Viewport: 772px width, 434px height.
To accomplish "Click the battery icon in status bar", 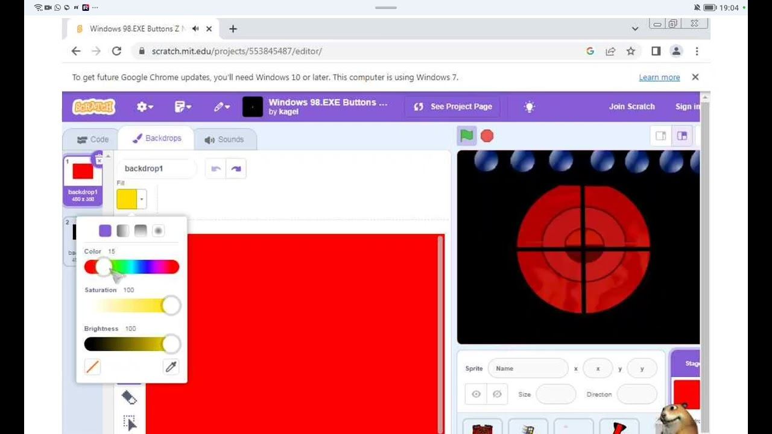I will pos(710,8).
